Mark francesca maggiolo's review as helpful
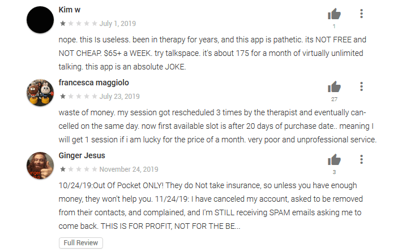Viewport: 402px width, 252px height. click(x=334, y=87)
